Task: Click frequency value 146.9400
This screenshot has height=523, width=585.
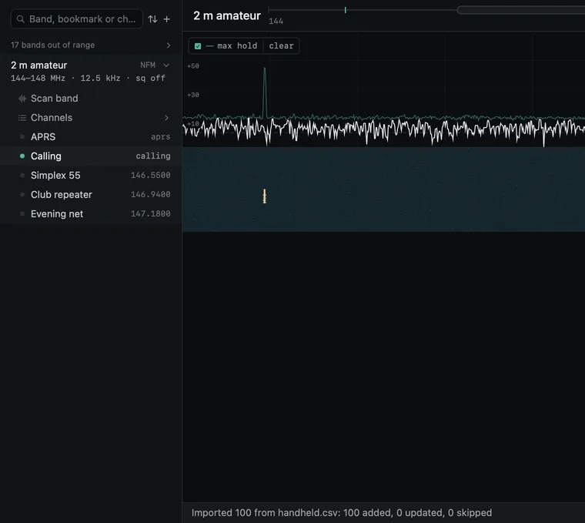Action: click(x=151, y=195)
